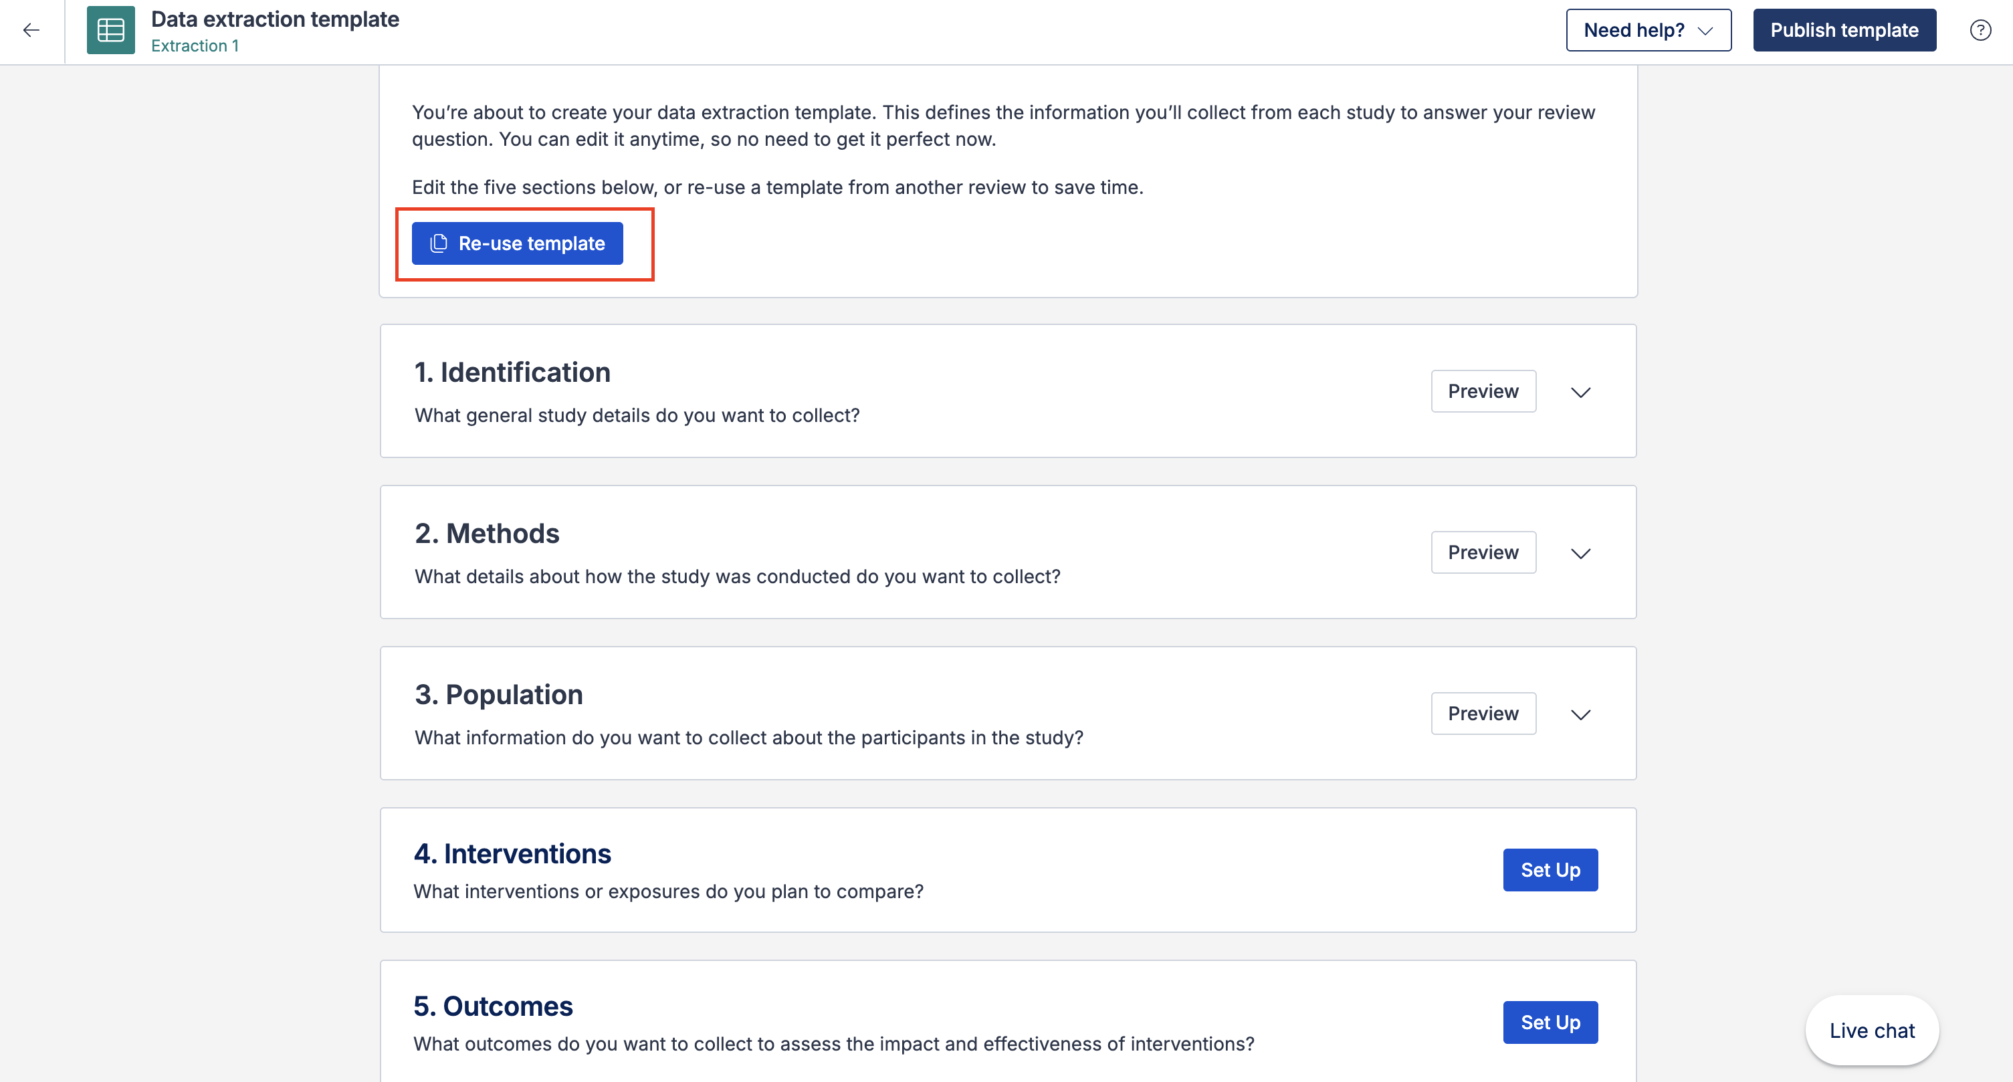Image resolution: width=2013 pixels, height=1082 pixels.
Task: Preview the Population section
Action: coord(1483,714)
